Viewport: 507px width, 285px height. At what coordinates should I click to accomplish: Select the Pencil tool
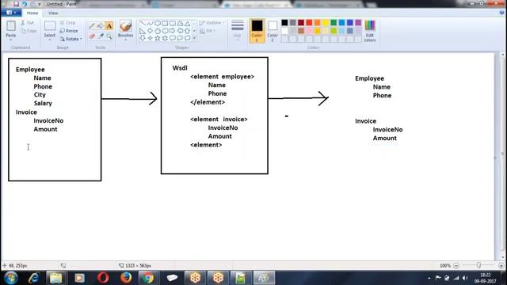point(92,26)
